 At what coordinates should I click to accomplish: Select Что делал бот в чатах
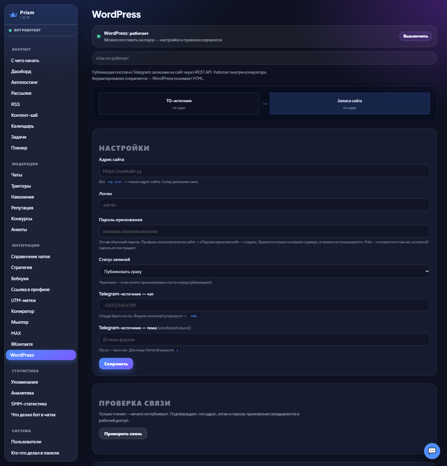click(34, 415)
